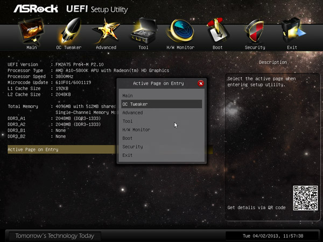Switch to the H/W Monitor tab label

180,47
